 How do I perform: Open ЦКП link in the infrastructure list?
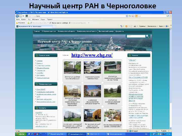38,97
